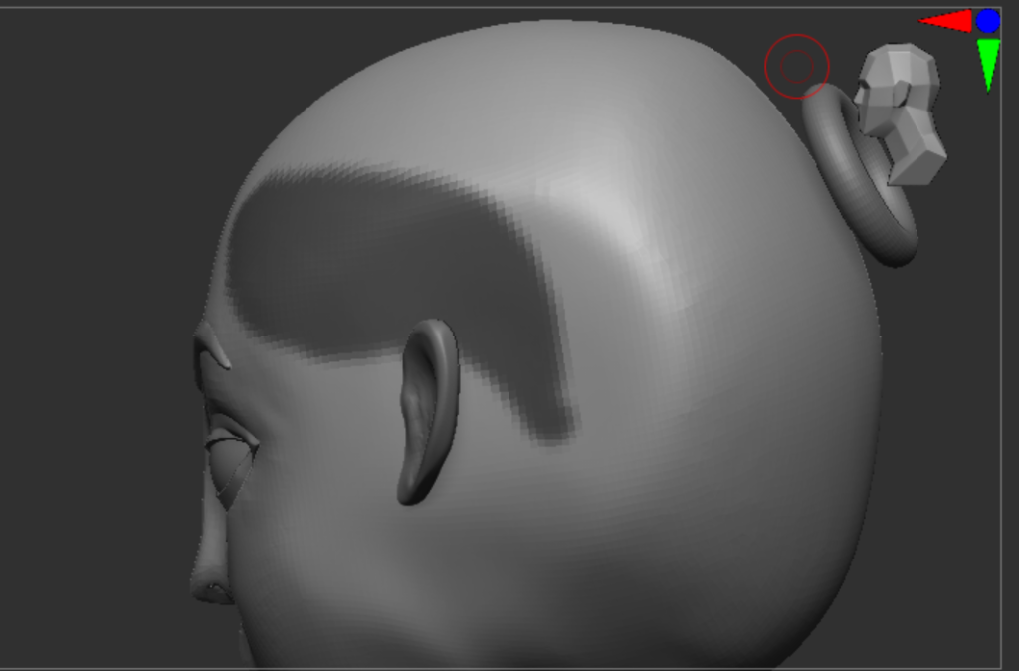
Task: Click the earlobe of the model
Action: [410, 490]
